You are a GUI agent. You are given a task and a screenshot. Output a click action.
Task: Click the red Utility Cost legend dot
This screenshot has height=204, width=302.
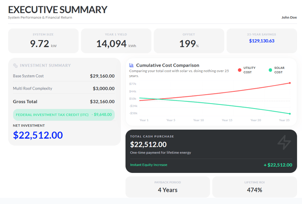(x=239, y=70)
